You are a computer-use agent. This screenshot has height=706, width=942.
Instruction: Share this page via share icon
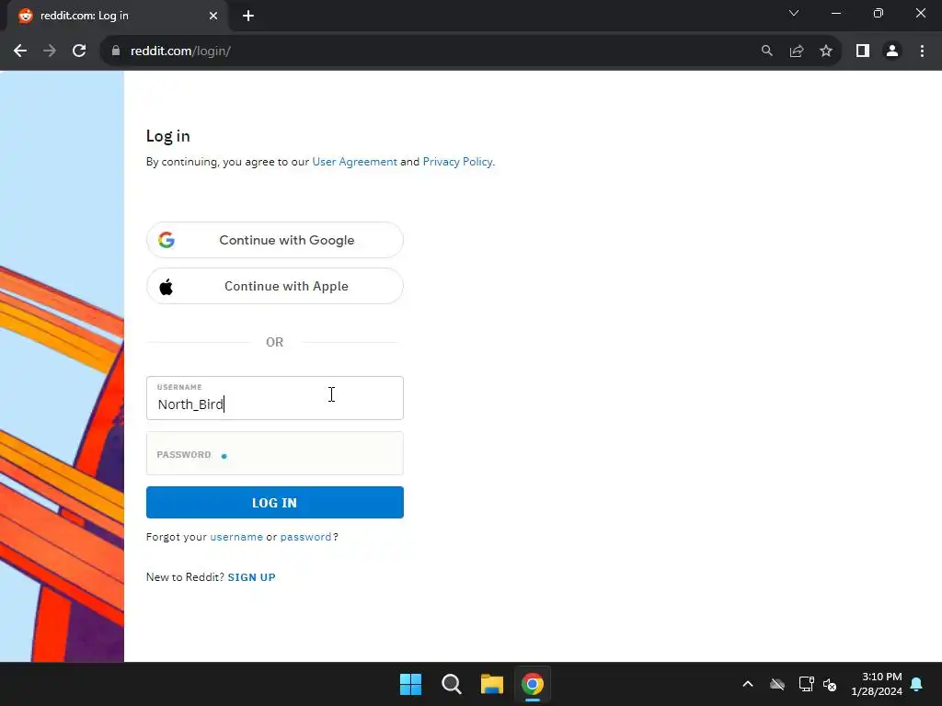pyautogui.click(x=797, y=51)
